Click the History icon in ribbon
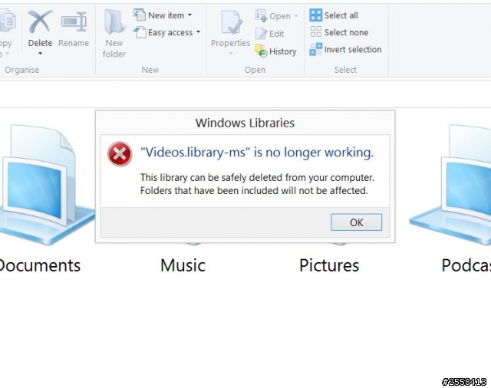This screenshot has height=388, width=491. coord(261,51)
